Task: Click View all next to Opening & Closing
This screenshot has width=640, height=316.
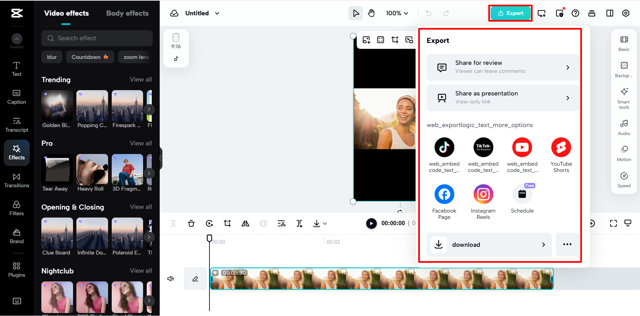Action: click(141, 207)
